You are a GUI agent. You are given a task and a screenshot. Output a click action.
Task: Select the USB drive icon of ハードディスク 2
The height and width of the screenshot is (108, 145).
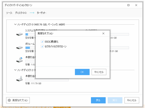click(20, 79)
